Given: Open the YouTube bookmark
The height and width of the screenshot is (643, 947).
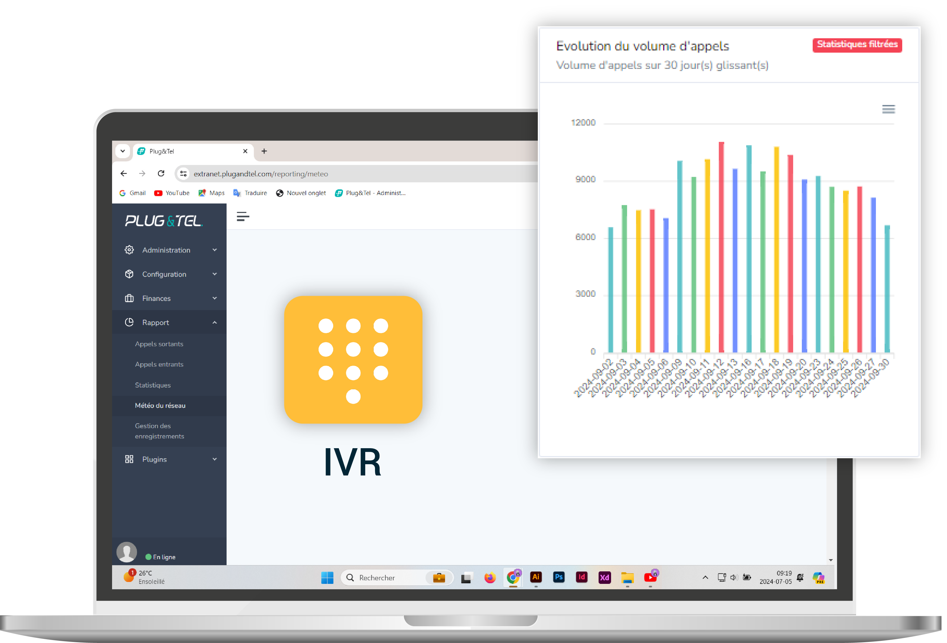Looking at the screenshot, I should click(171, 193).
